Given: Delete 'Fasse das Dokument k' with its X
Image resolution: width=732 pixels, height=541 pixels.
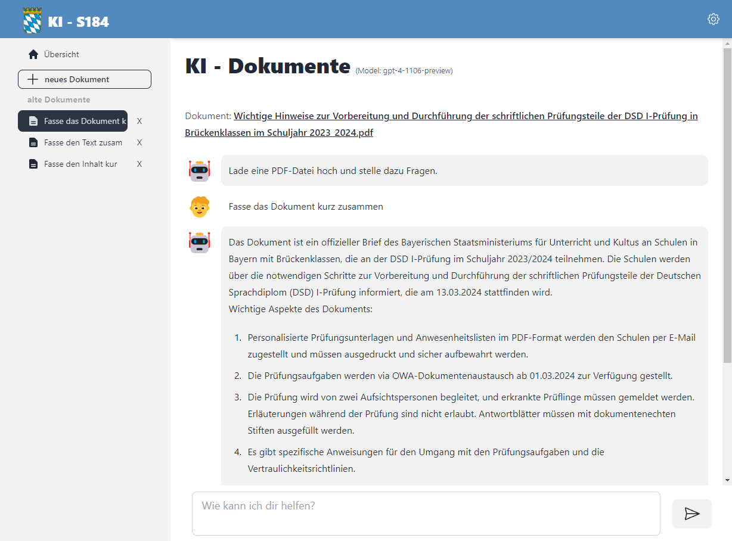Looking at the screenshot, I should 139,121.
